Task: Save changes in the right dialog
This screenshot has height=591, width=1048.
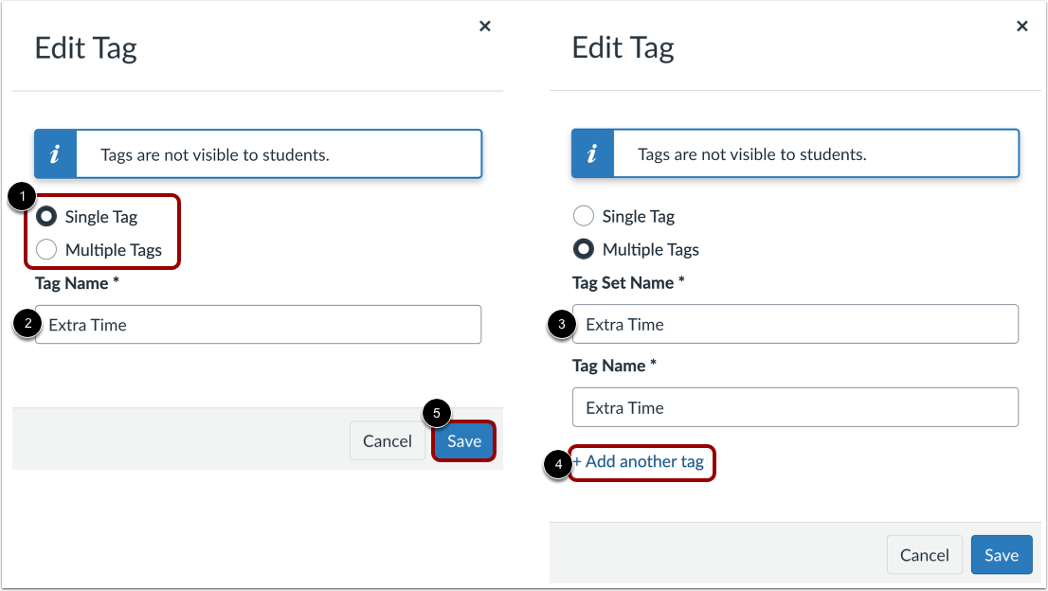Action: coord(1001,554)
